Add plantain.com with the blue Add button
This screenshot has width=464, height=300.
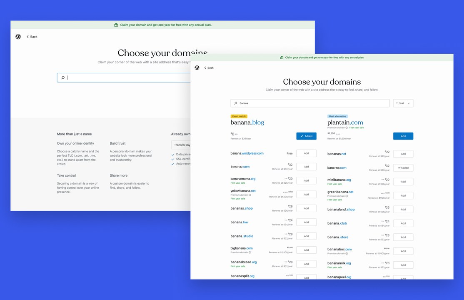(x=403, y=136)
